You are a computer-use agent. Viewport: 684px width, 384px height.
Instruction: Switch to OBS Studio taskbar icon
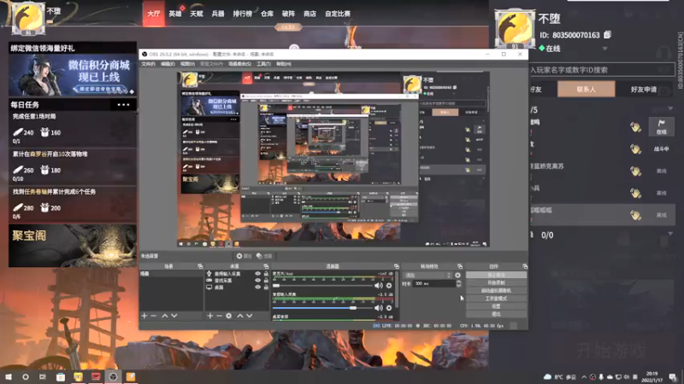click(113, 376)
